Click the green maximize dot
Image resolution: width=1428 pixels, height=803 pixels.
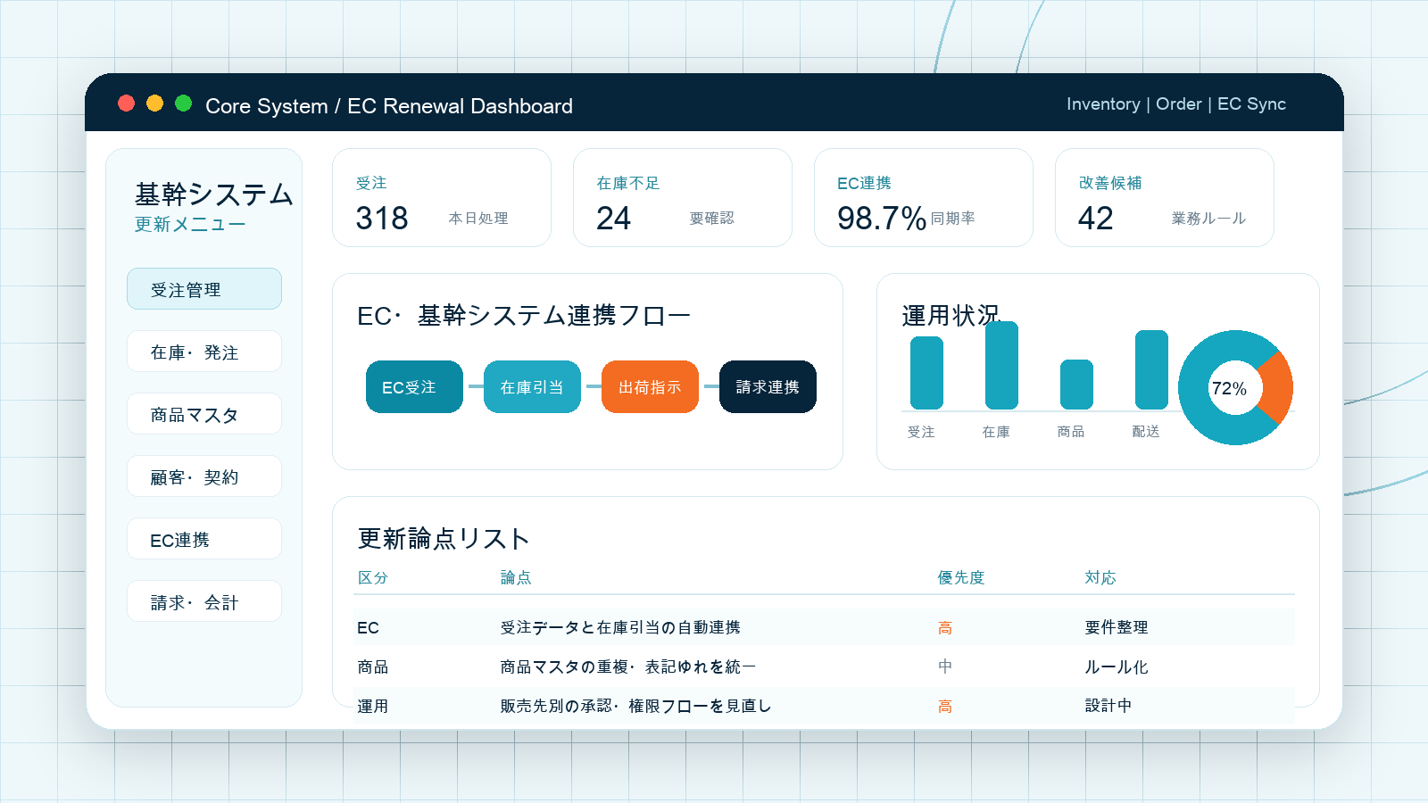184,103
